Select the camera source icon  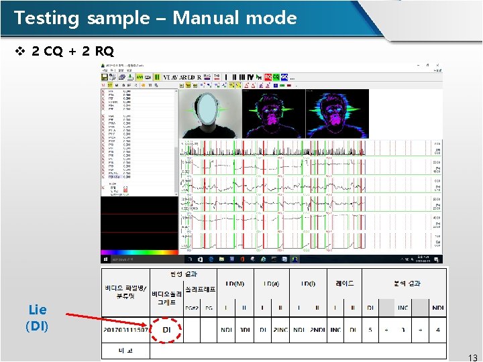(x=148, y=77)
